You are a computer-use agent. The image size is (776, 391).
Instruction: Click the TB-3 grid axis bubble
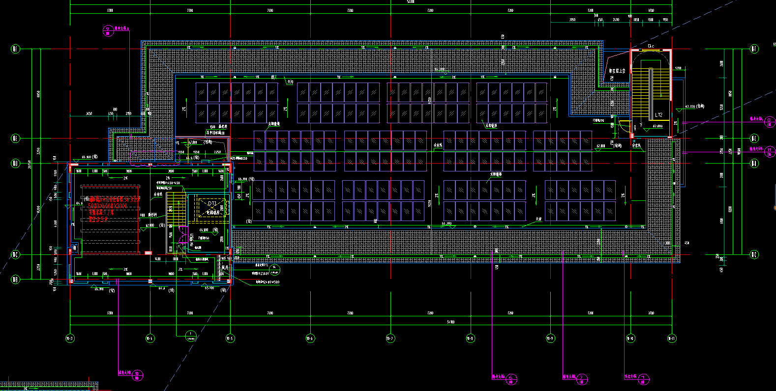tap(70, 338)
